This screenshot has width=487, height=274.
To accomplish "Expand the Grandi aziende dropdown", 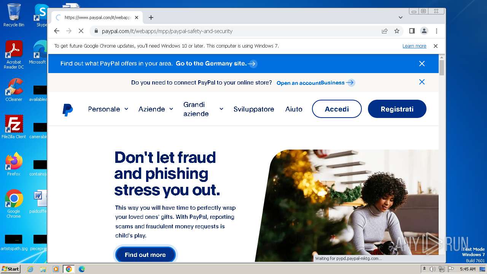I will coord(203,109).
